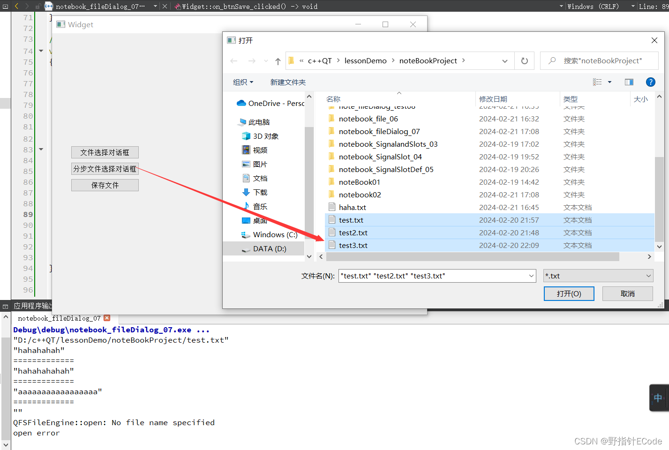
Task: Go back in the Open dialog
Action: coord(234,61)
